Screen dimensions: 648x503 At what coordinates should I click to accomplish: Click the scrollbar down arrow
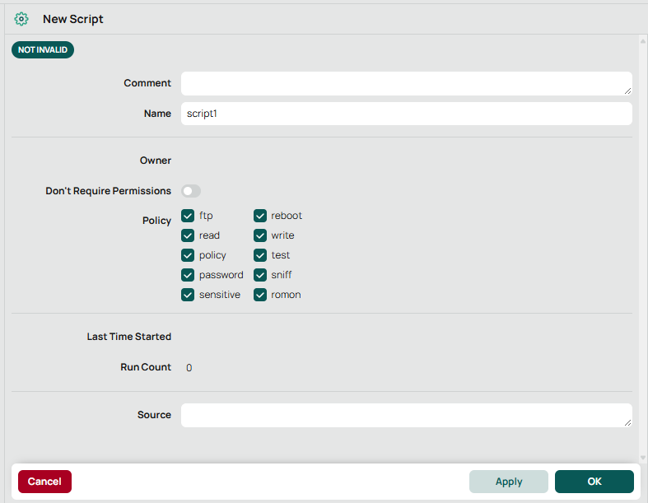point(642,457)
